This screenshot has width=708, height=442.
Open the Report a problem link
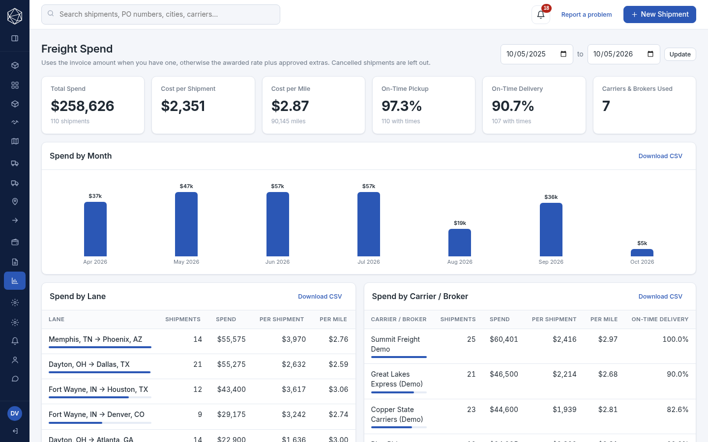pyautogui.click(x=587, y=15)
